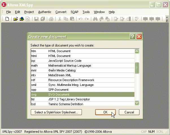Select the html HTML Document row

pos(83,56)
